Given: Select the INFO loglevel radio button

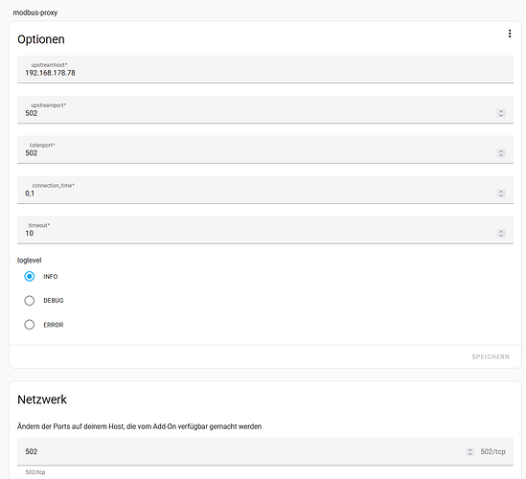Looking at the screenshot, I should pos(29,277).
